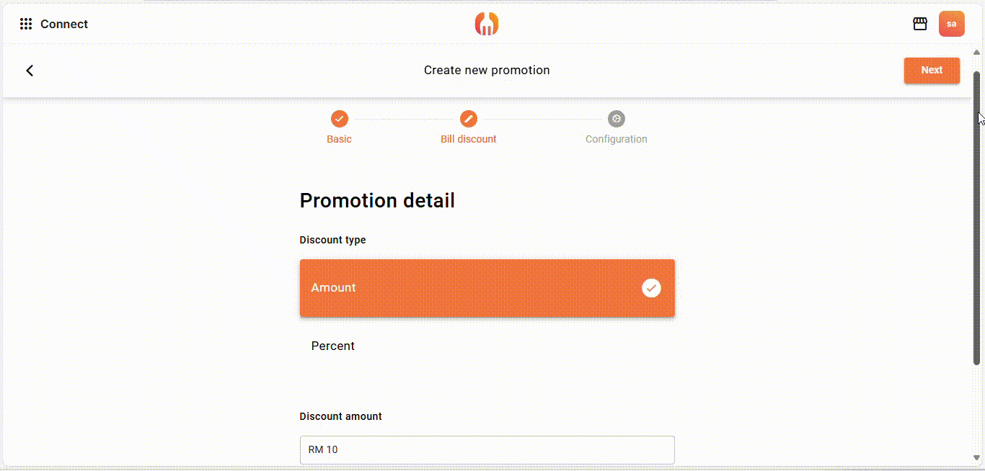Image resolution: width=985 pixels, height=471 pixels.
Task: Select the Bill discount step label
Action: pos(469,139)
